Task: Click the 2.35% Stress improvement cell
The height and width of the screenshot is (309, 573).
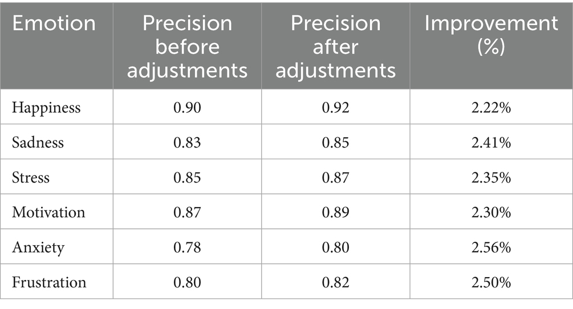Action: 491,177
